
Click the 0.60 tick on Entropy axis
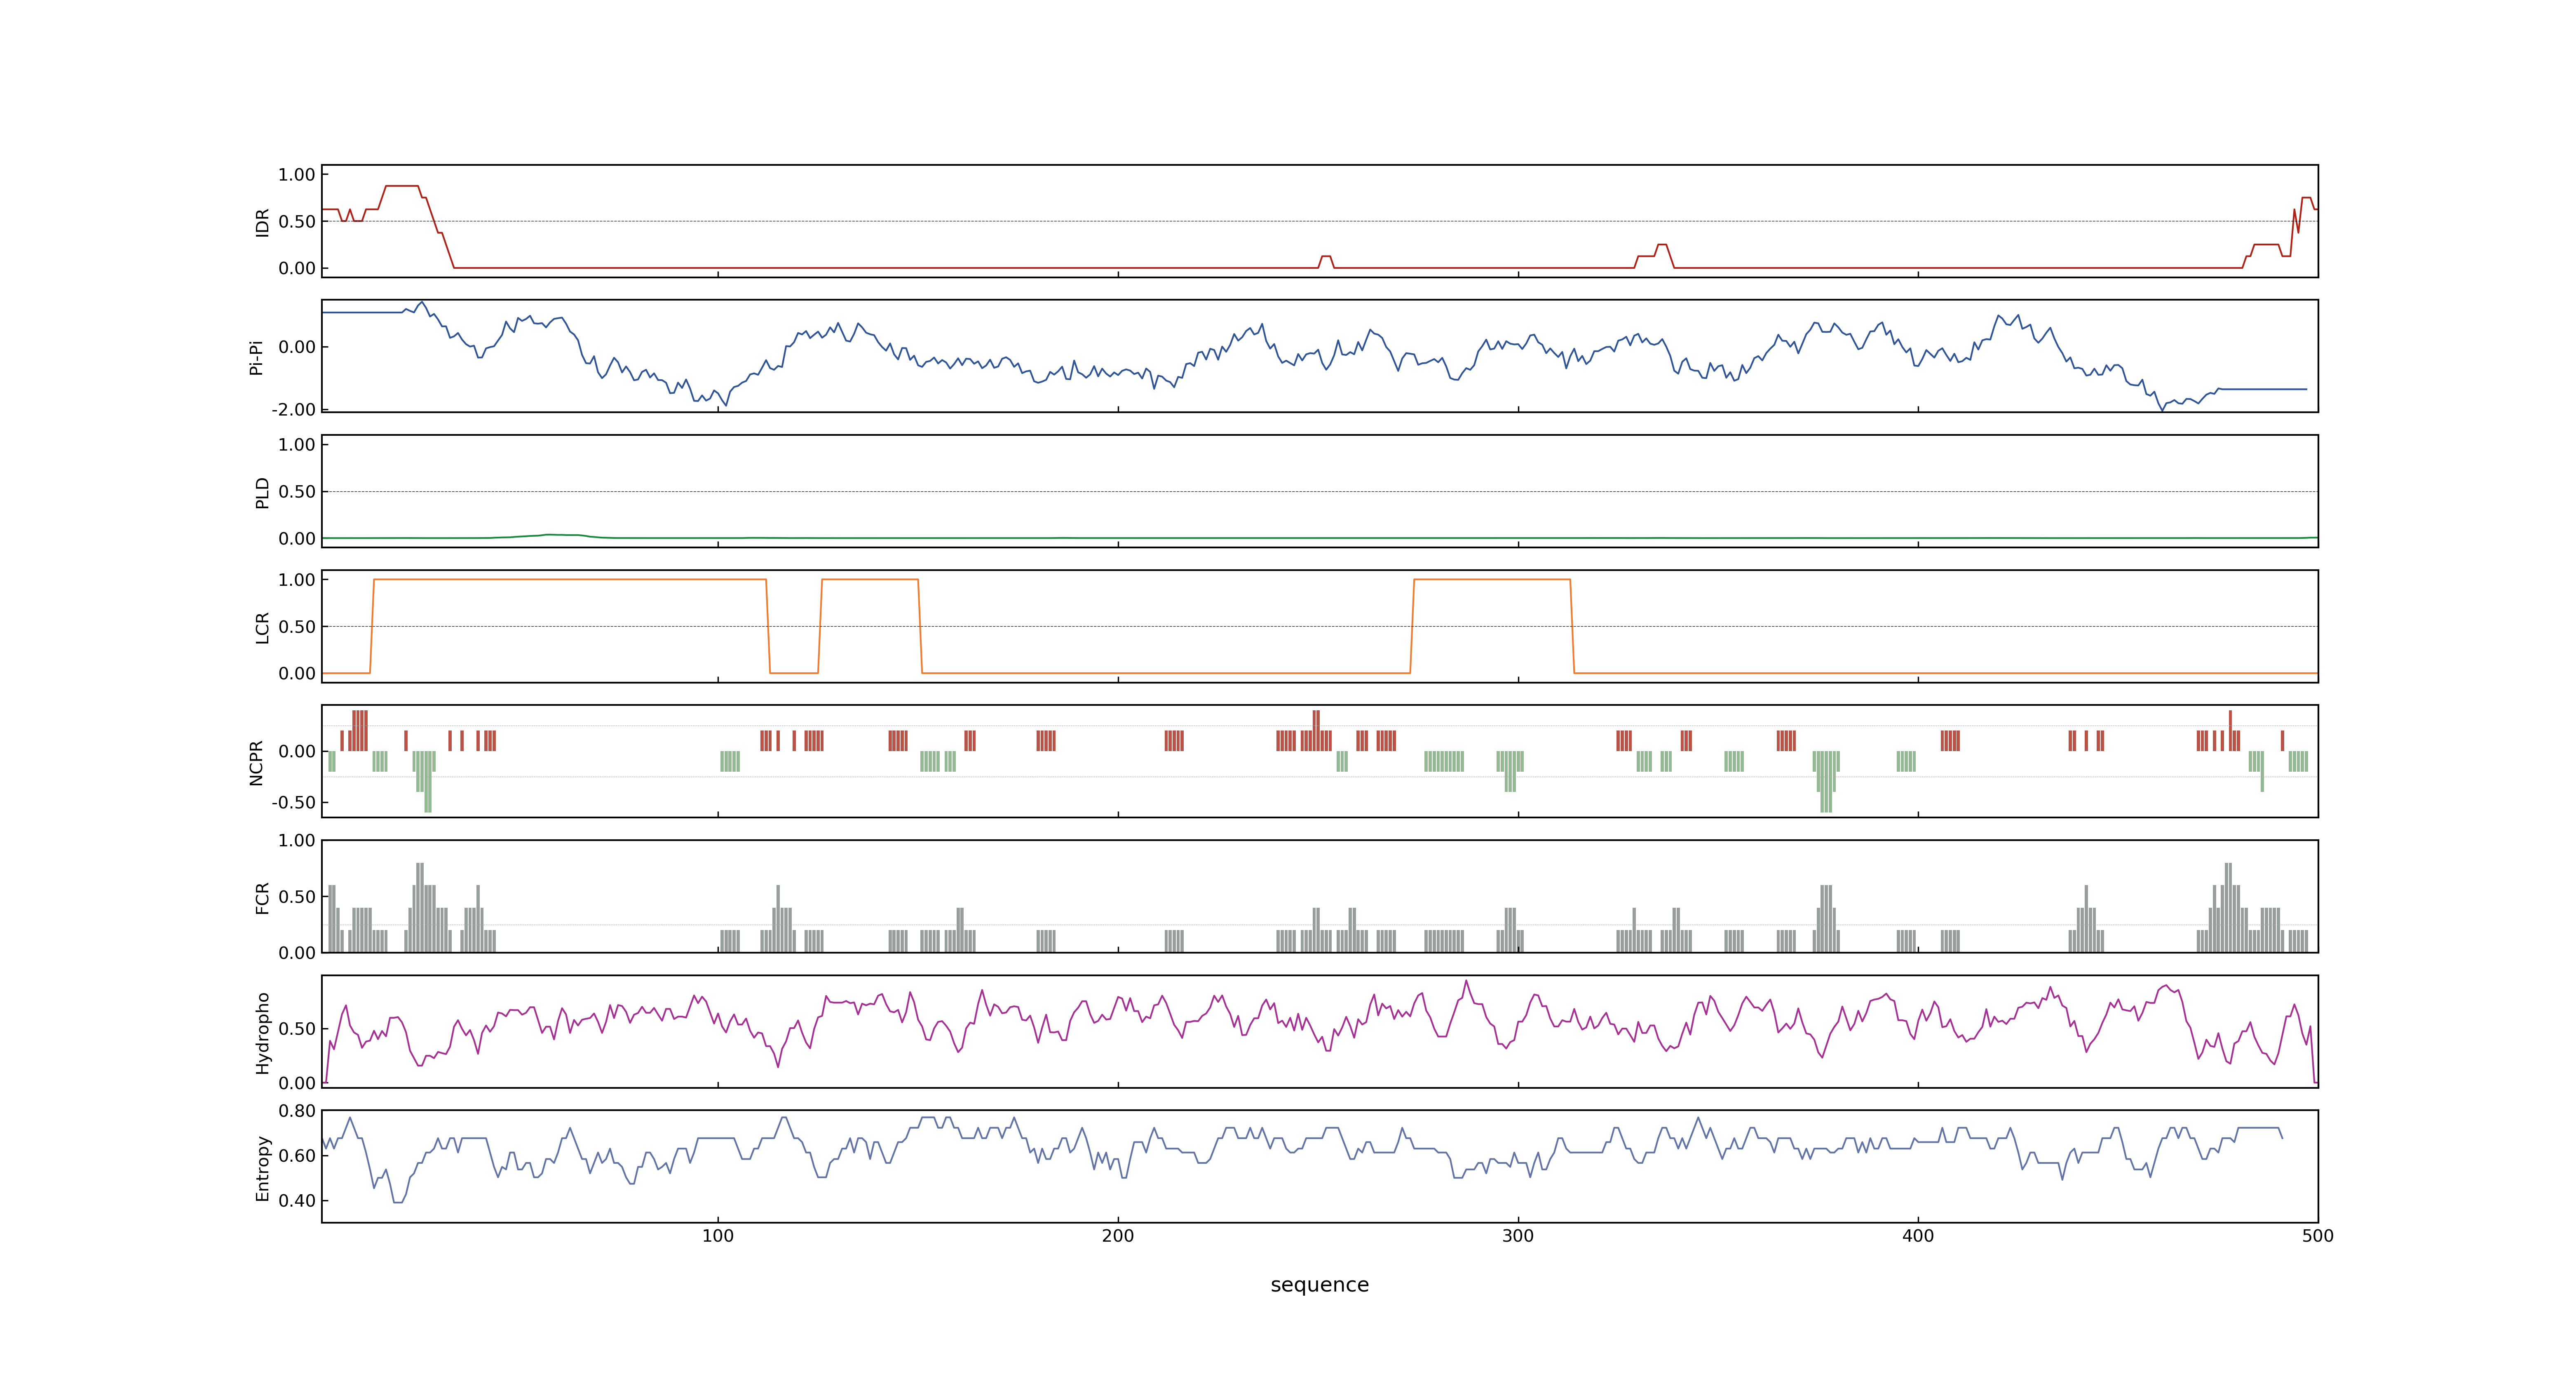click(297, 1156)
